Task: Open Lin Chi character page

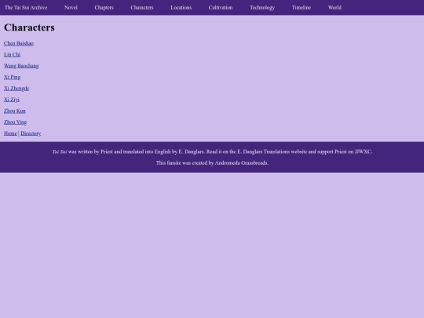Action: [12, 55]
